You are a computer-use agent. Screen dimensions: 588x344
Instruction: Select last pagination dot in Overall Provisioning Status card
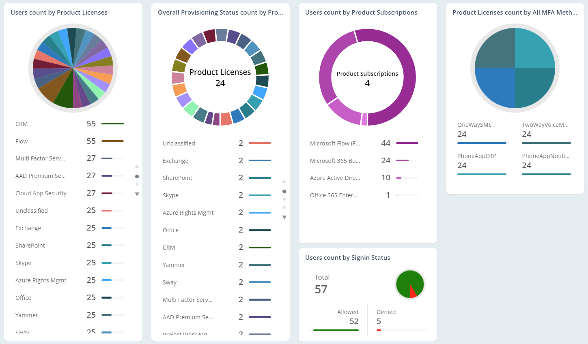[x=284, y=207]
